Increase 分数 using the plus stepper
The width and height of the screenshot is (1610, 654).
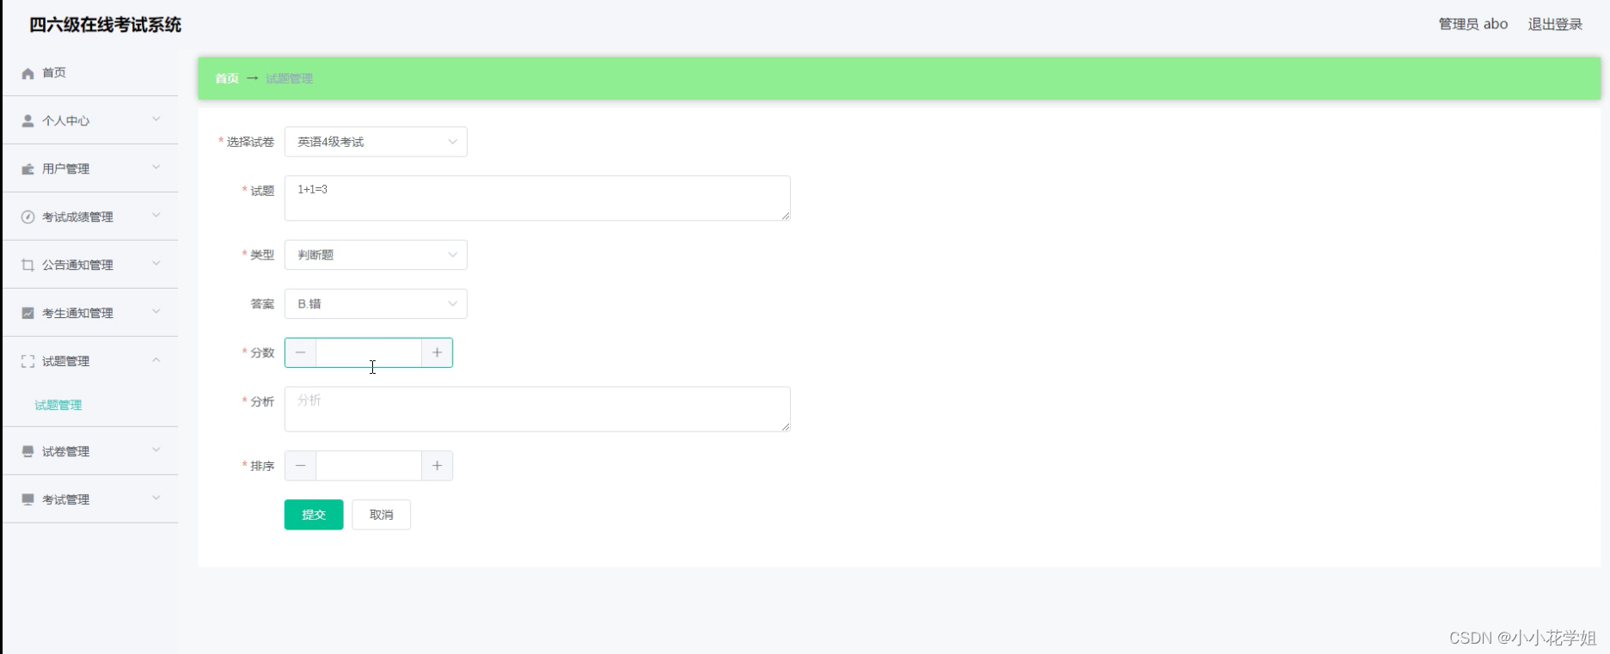[437, 352]
